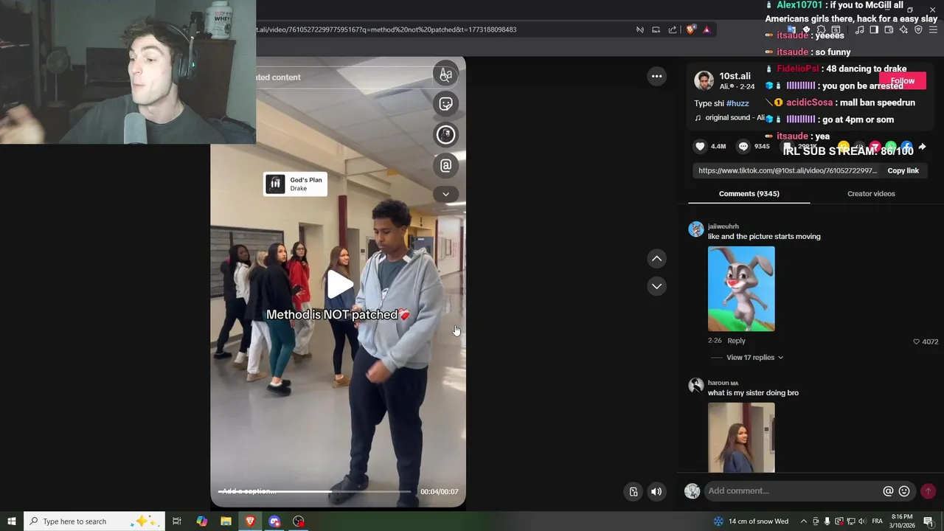Click @ mention icon in comment box
This screenshot has height=531, width=944.
coord(888,491)
